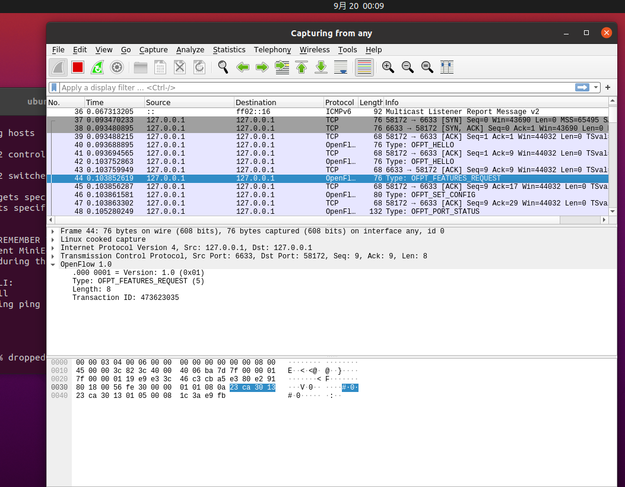Zoom in the main window text
Image resolution: width=625 pixels, height=487 pixels.
pyautogui.click(x=388, y=67)
